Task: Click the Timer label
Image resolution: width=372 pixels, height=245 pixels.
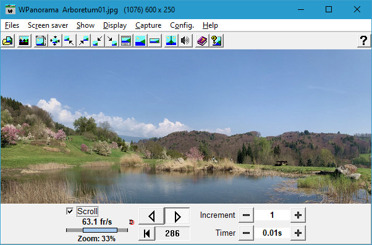Action: pos(226,233)
